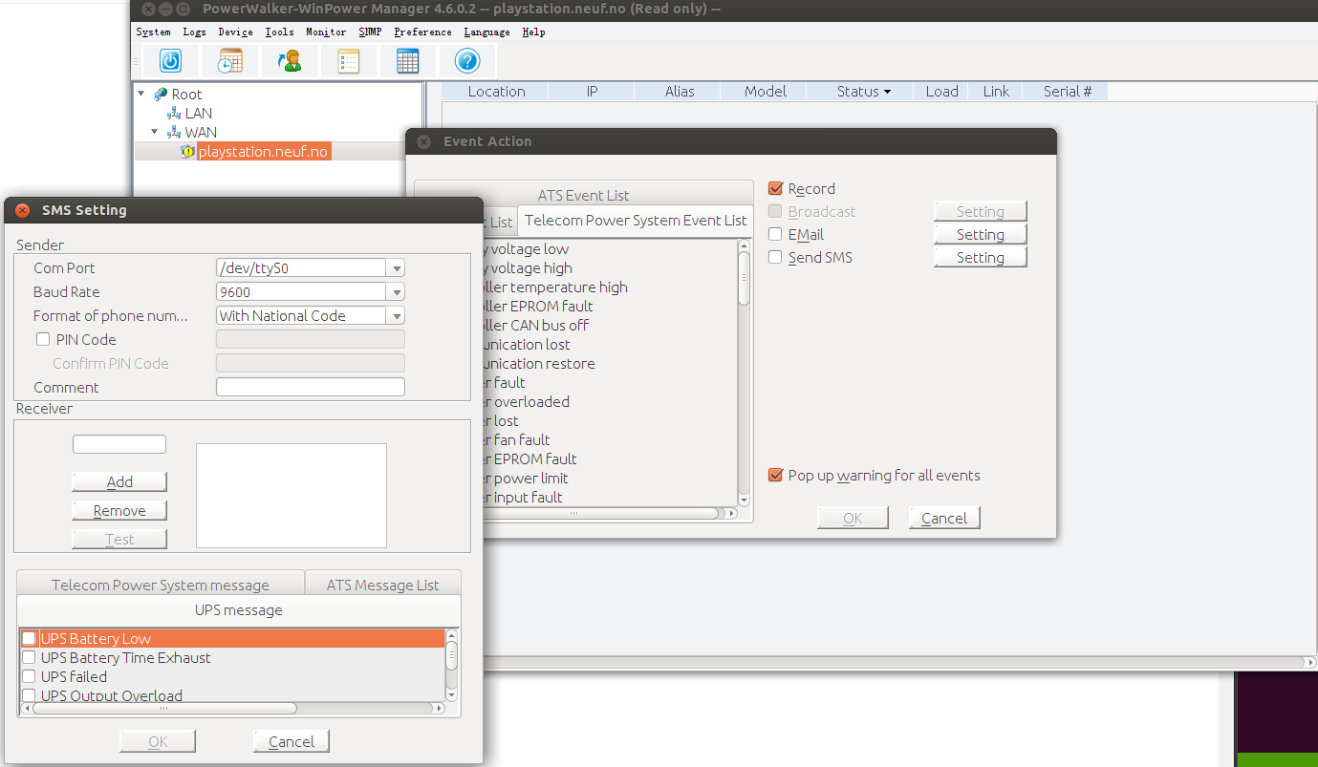The image size is (1318, 767).
Task: Uncheck Pop up warning for all events
Action: click(775, 476)
